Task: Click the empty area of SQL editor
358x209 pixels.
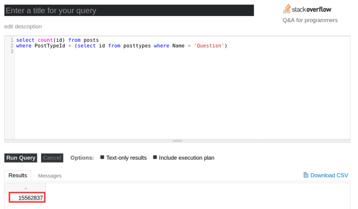Action: coord(182,96)
